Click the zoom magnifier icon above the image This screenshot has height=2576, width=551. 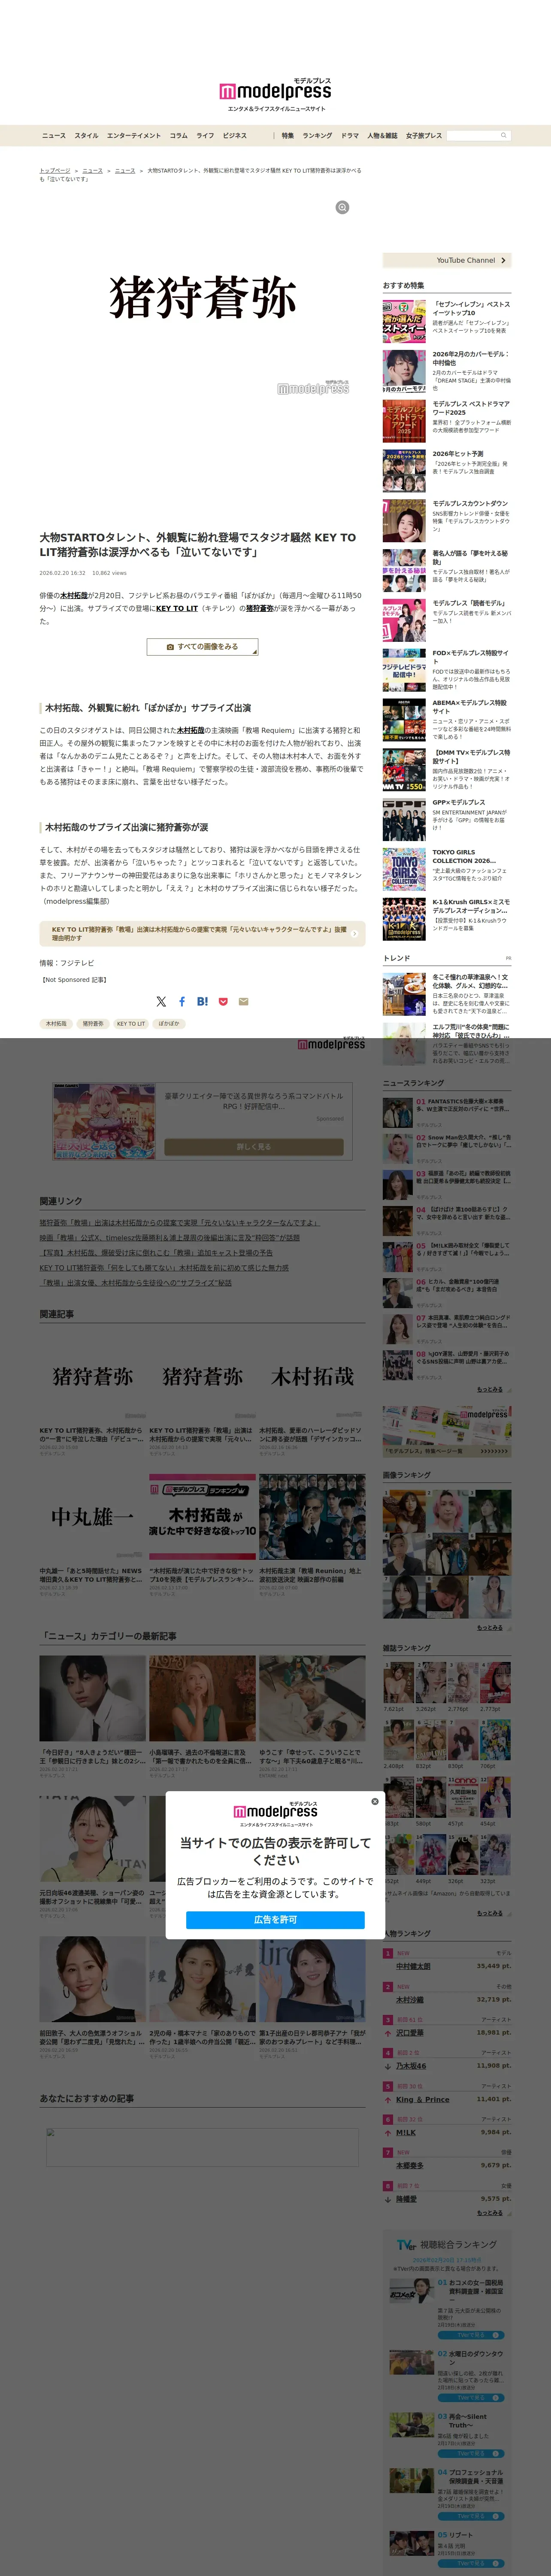coord(342,207)
